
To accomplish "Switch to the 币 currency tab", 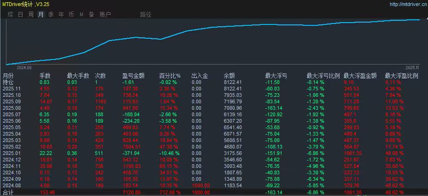I will click(x=71, y=14).
